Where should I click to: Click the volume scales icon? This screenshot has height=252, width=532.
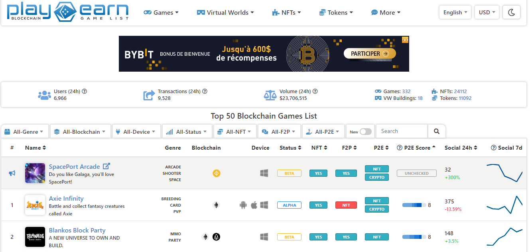coord(270,95)
